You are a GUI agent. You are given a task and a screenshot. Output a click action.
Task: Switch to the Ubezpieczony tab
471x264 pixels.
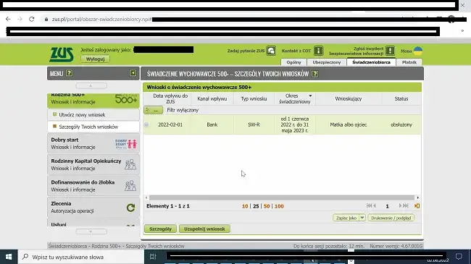point(327,62)
